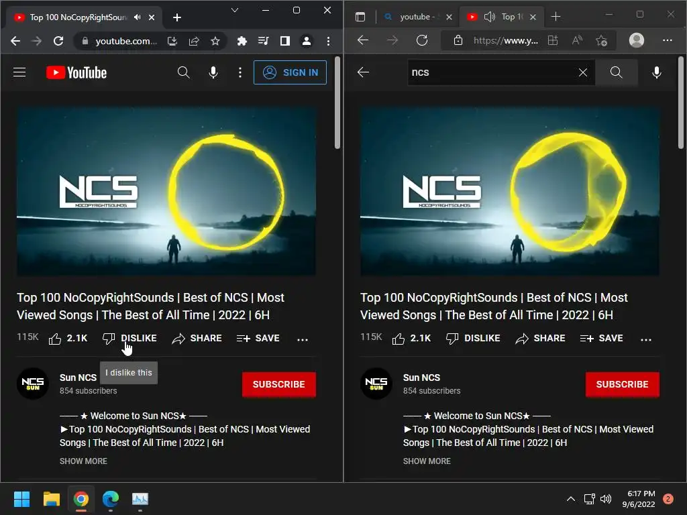Click DISLIKE in Edge window
The width and height of the screenshot is (687, 515).
[x=473, y=339]
